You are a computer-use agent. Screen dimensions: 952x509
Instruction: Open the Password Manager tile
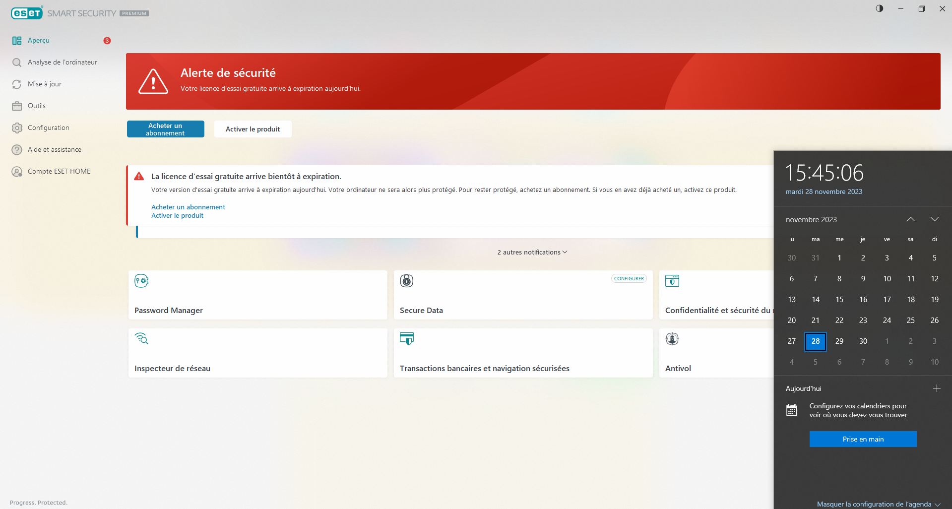258,295
